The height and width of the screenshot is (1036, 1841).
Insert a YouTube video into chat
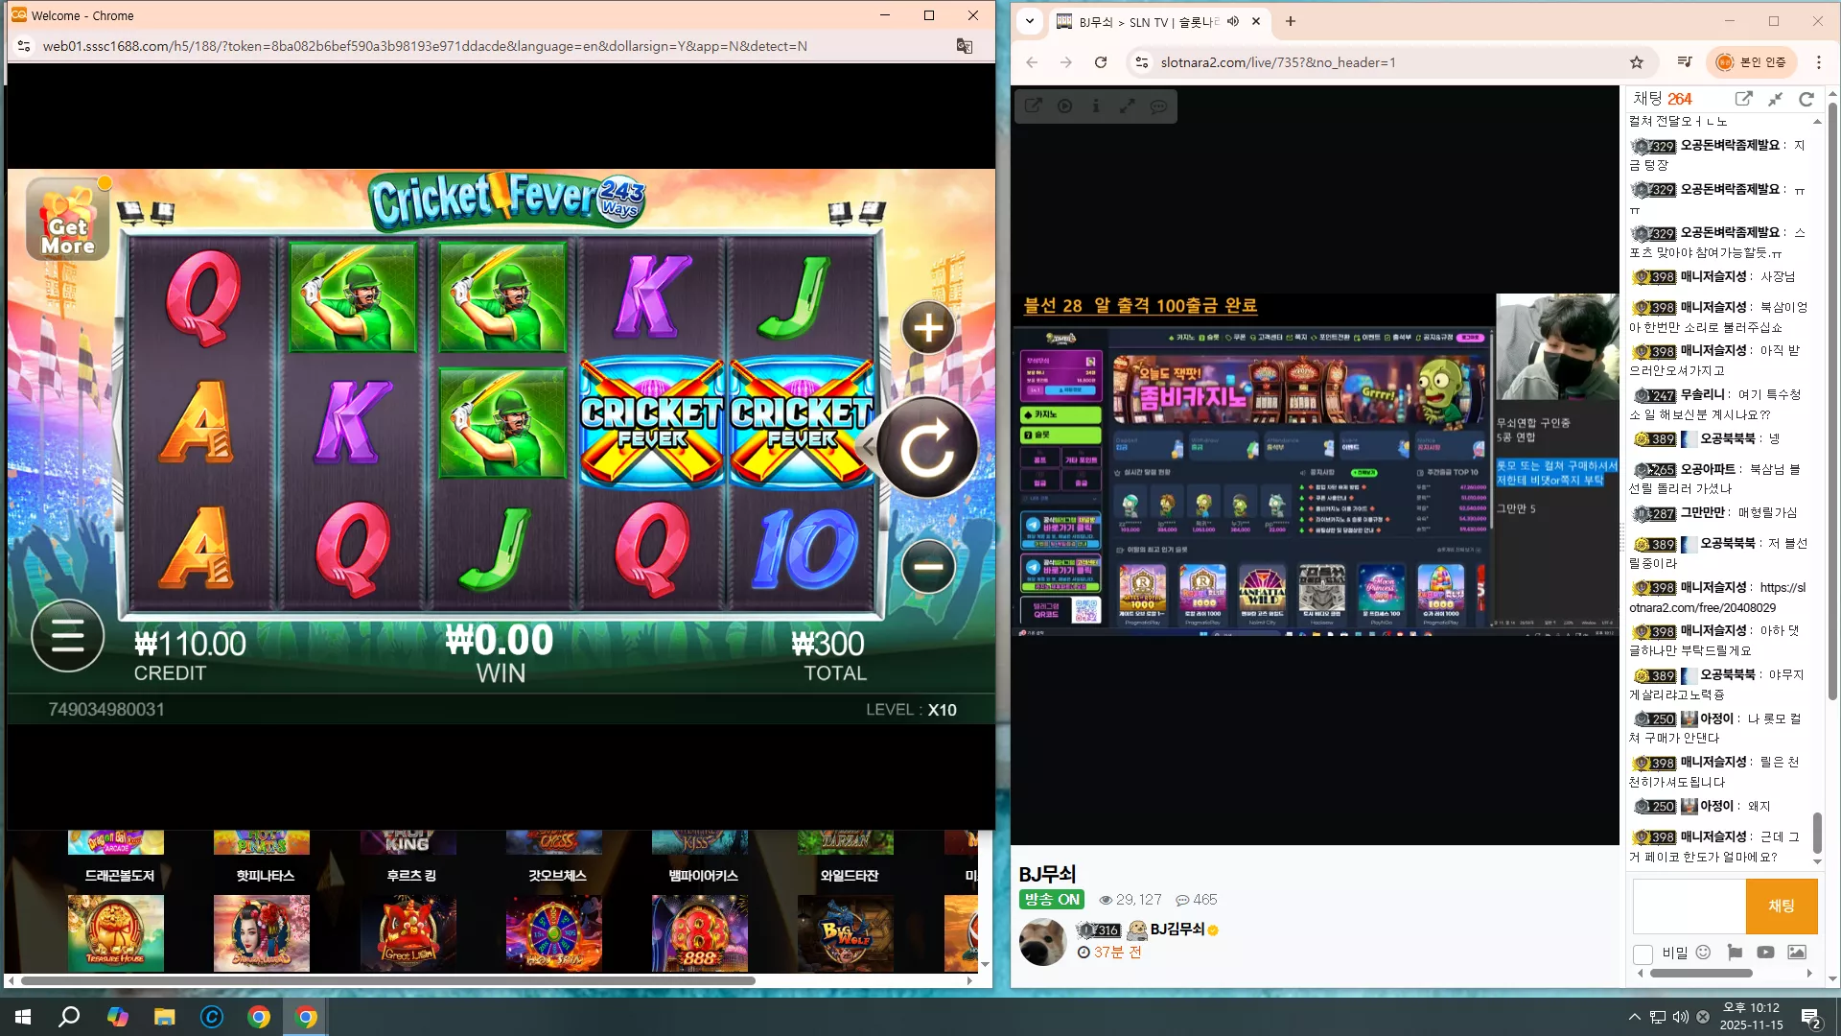(x=1765, y=953)
